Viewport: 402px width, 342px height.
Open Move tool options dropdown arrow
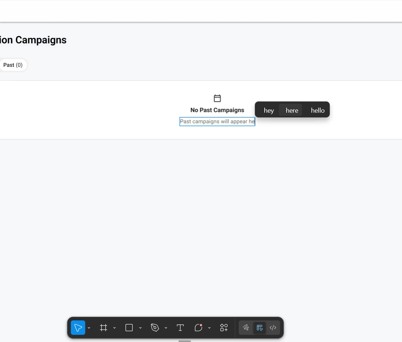click(x=89, y=328)
